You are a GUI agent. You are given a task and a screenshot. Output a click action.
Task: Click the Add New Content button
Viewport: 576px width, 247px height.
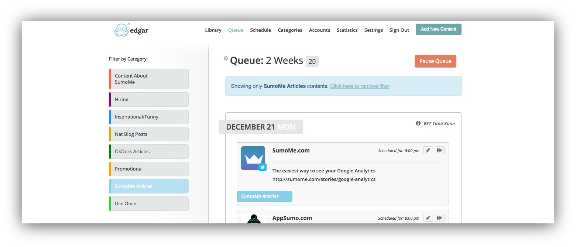(x=439, y=29)
